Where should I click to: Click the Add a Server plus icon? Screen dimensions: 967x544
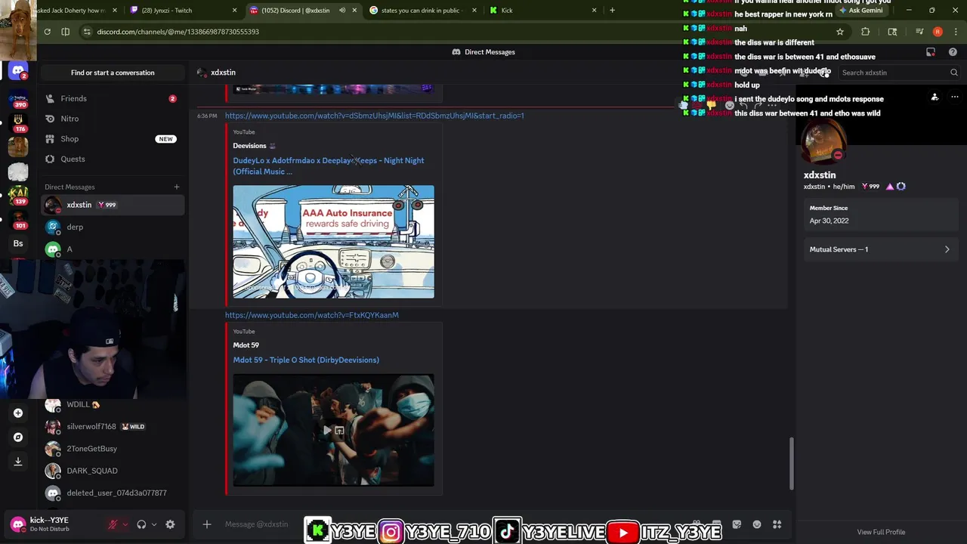[18, 413]
